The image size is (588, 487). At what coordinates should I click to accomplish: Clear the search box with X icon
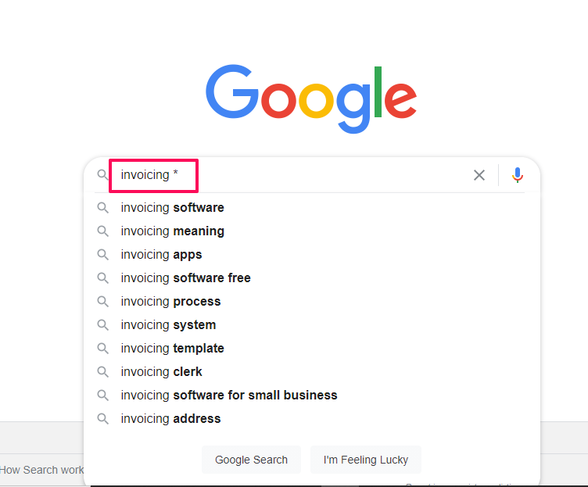coord(479,175)
